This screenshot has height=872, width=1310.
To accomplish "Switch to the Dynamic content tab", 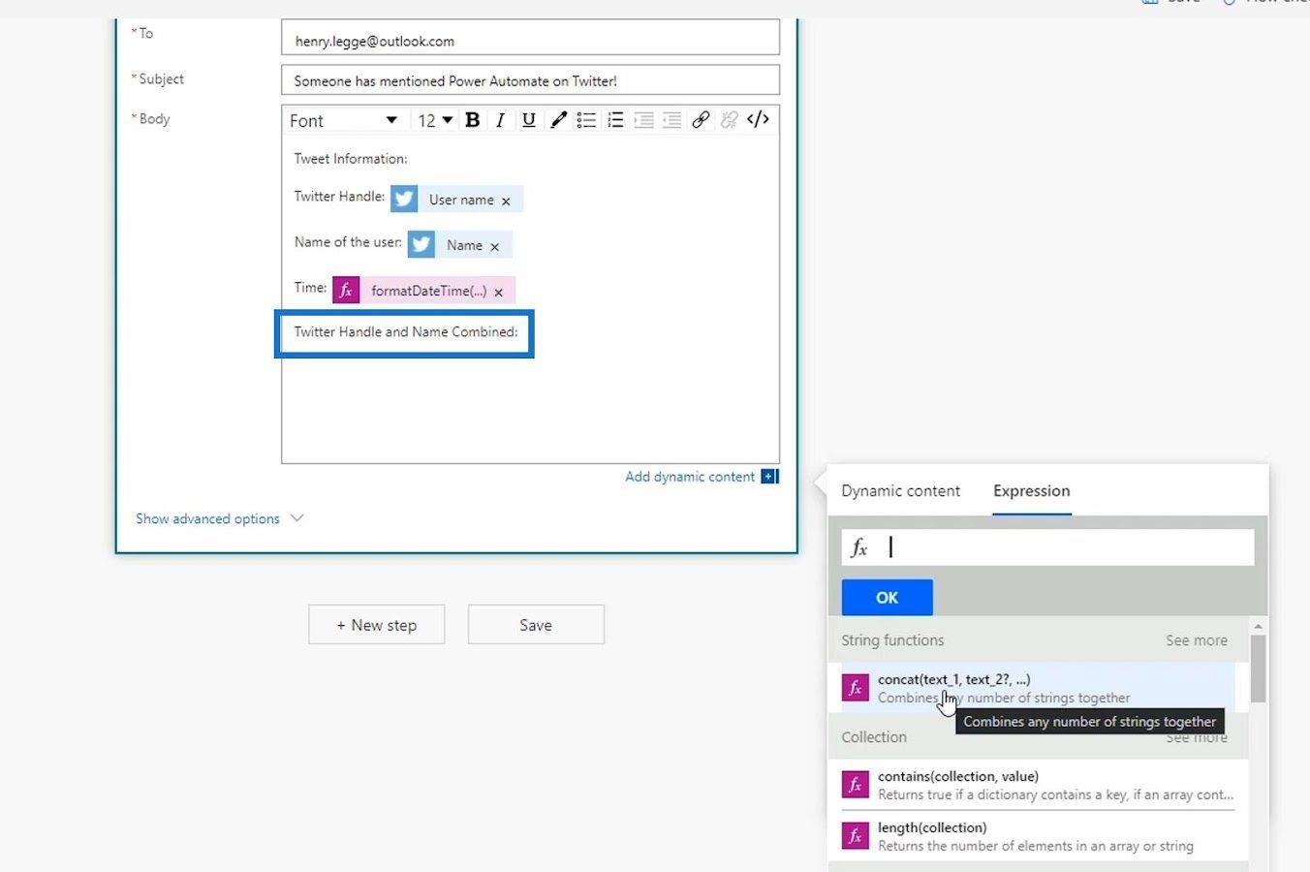I will tap(900, 491).
